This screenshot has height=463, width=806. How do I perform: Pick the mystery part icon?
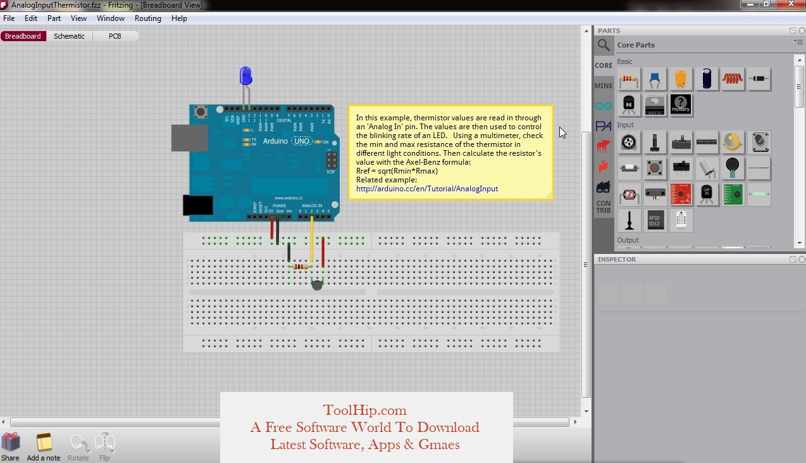[681, 105]
